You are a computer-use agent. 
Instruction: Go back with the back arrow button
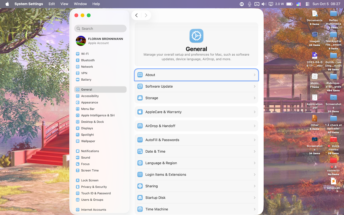137,15
